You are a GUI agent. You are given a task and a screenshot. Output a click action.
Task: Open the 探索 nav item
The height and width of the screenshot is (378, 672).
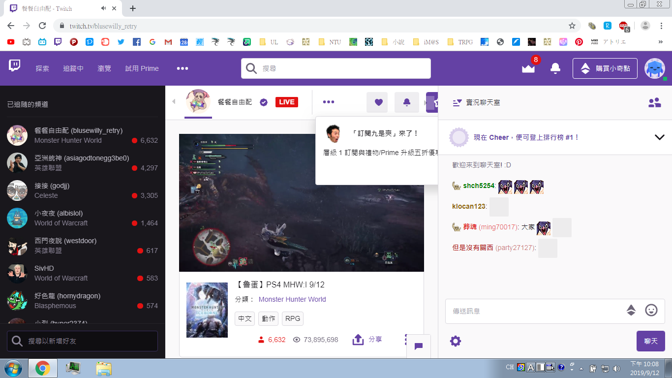point(42,68)
